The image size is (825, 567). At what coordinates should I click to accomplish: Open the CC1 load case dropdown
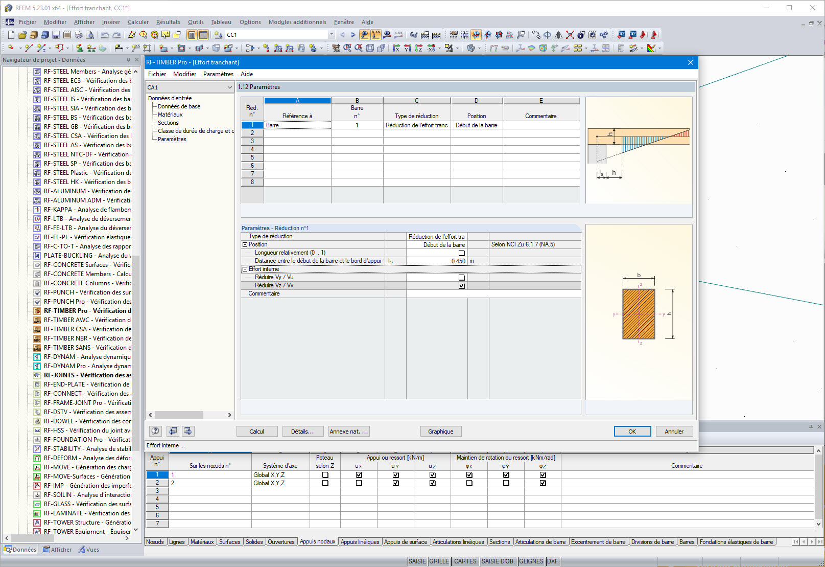[332, 35]
